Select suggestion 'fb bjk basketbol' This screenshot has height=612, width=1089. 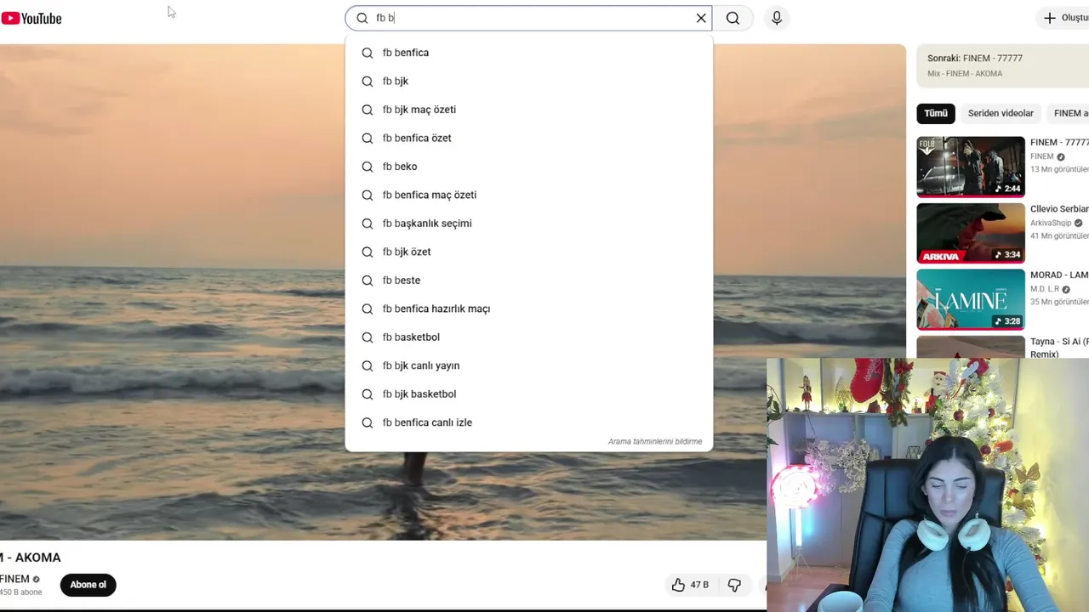click(528, 394)
